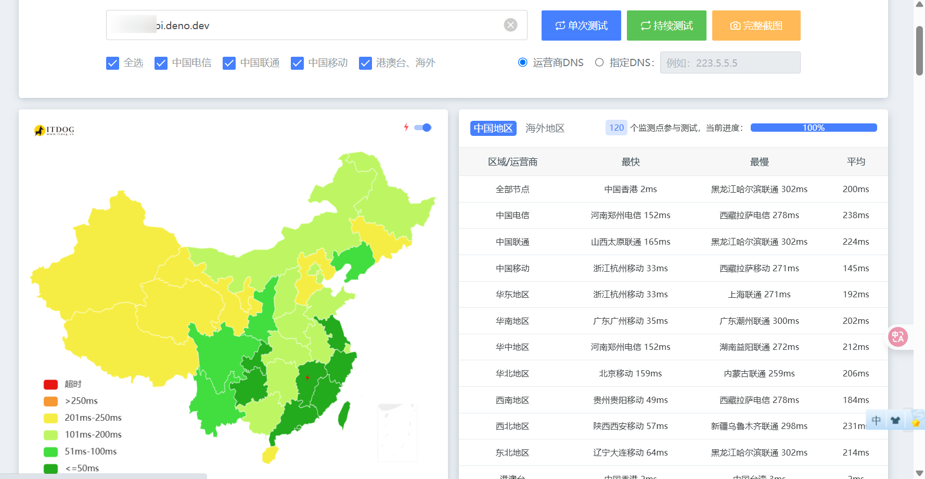Click the 持续测试 button
This screenshot has height=479, width=925.
pos(666,26)
